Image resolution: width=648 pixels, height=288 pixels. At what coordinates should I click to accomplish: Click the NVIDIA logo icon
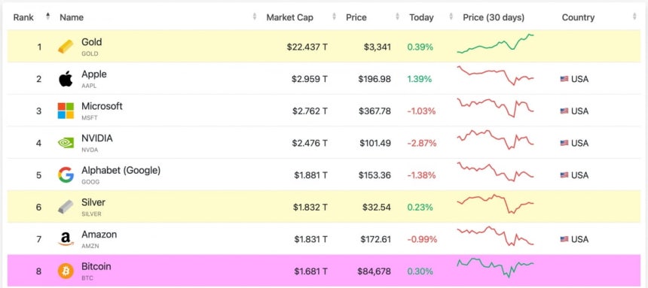(66, 143)
